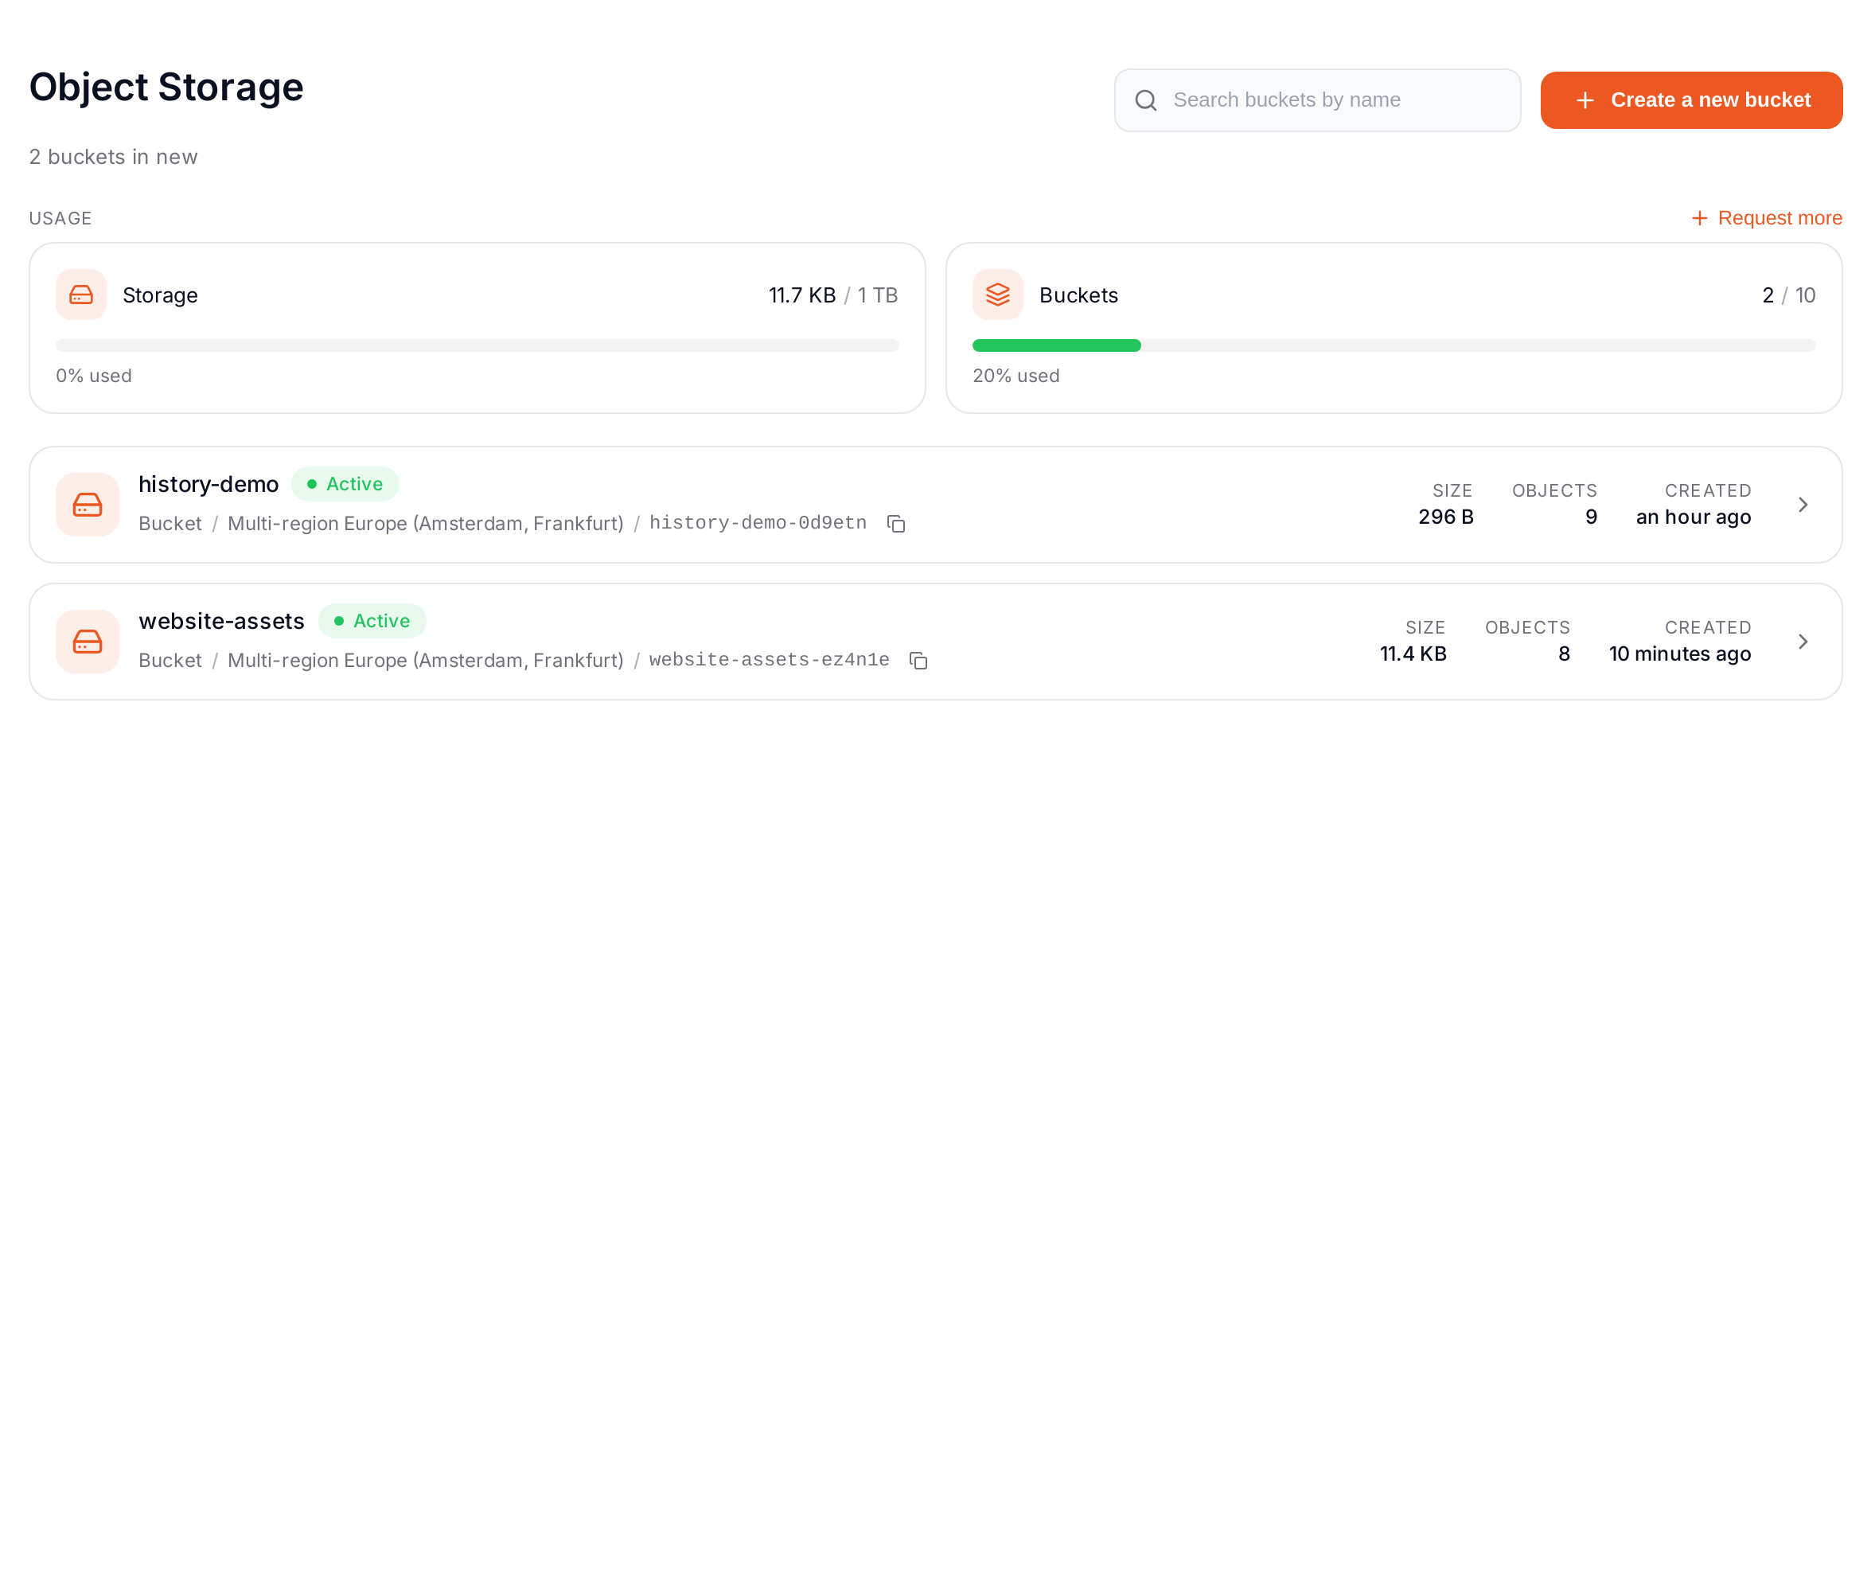Click the 2 buckets in new subtitle

click(x=114, y=157)
